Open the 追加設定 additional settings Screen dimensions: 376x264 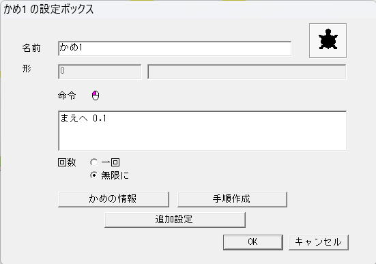click(175, 220)
